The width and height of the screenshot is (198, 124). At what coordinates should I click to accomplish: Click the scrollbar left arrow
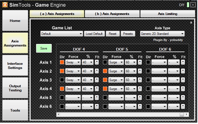click(x=59, y=115)
